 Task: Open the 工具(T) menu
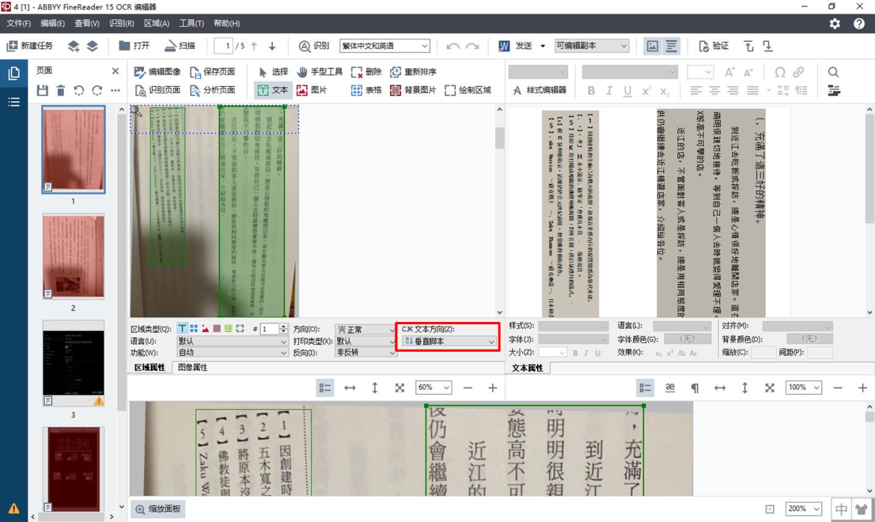[x=192, y=23]
